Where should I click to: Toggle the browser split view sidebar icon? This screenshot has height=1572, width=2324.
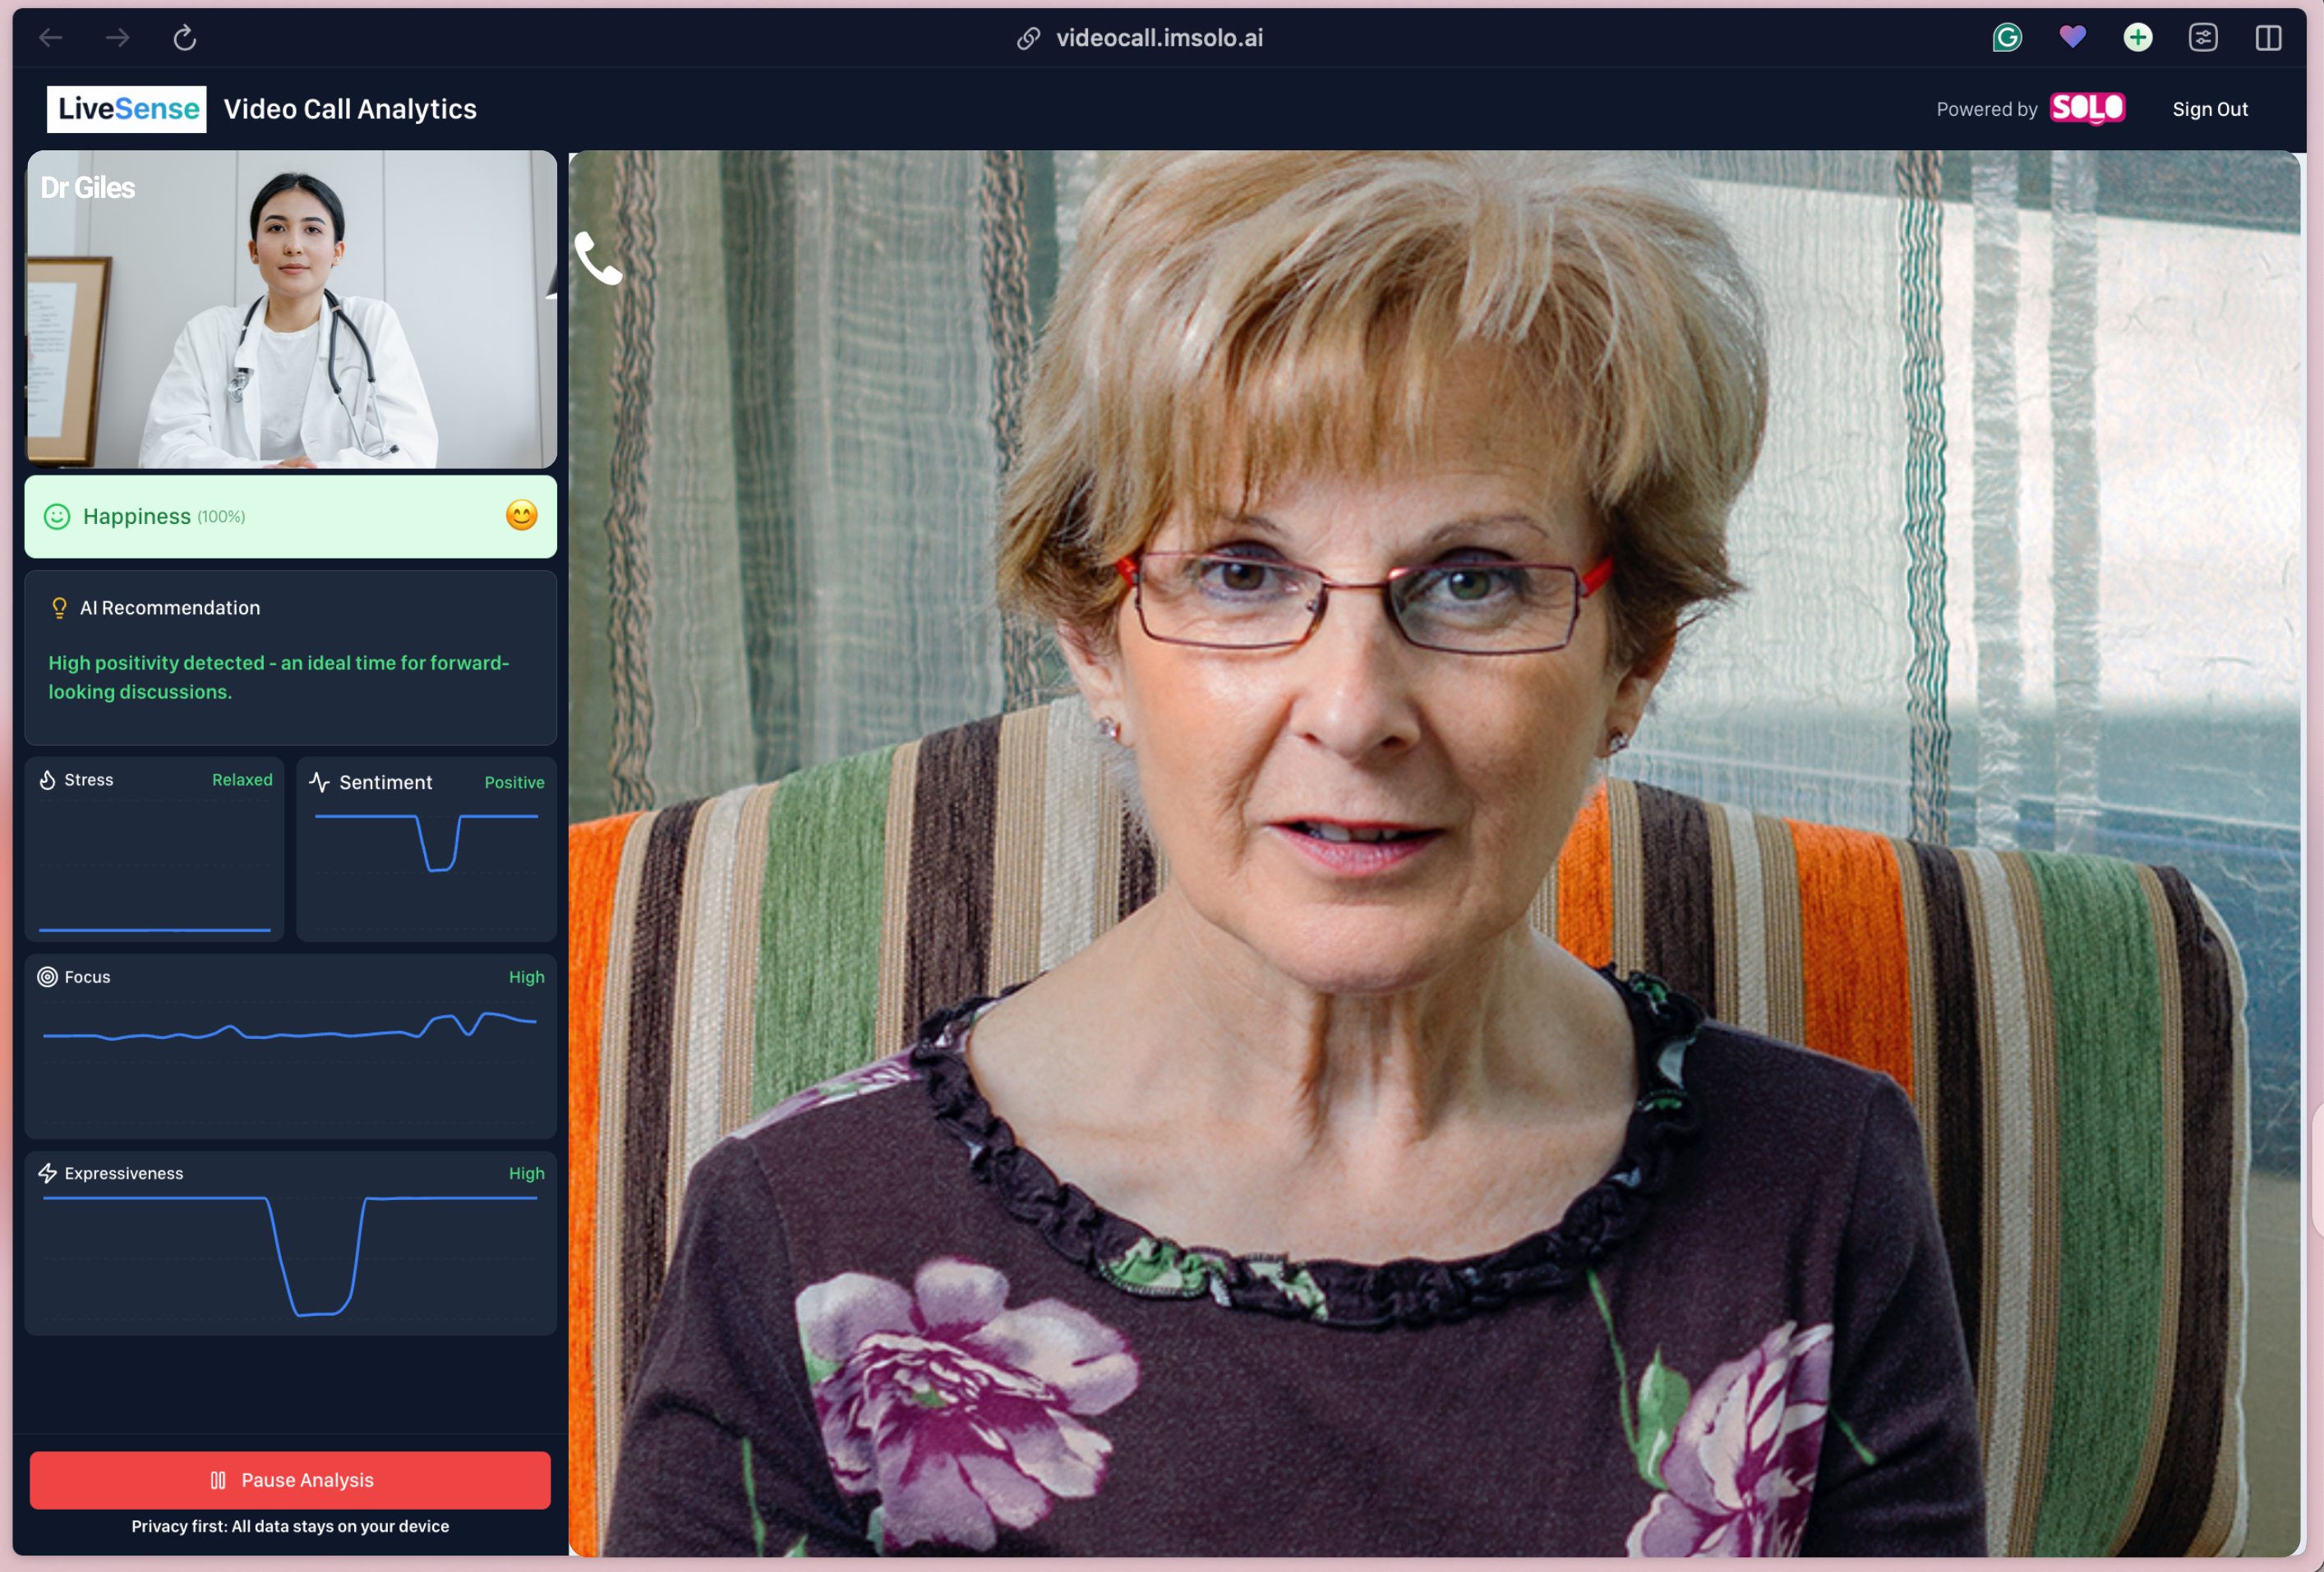(x=2267, y=38)
